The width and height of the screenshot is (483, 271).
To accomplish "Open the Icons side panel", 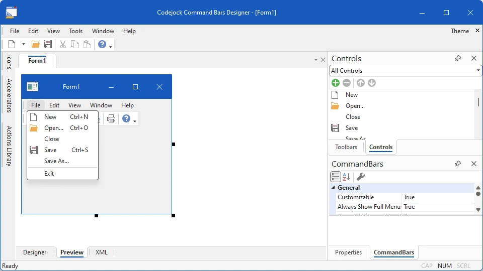I will [9, 62].
